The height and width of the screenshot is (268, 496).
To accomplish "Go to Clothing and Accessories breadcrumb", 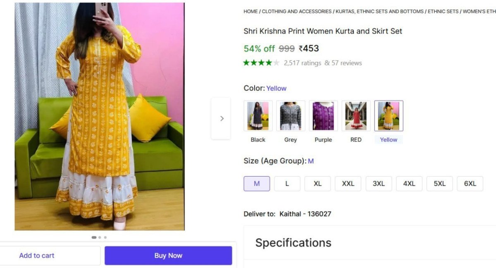I will pos(297,12).
